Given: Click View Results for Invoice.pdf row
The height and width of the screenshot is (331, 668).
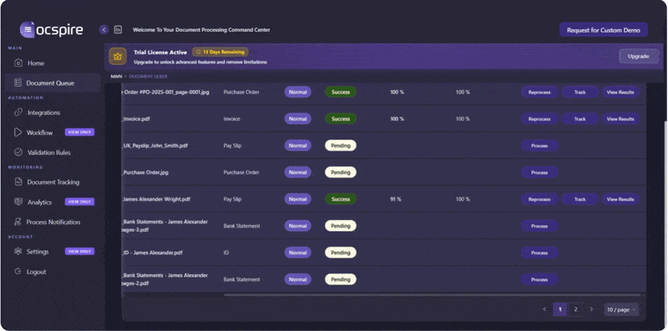Looking at the screenshot, I should click(x=620, y=118).
